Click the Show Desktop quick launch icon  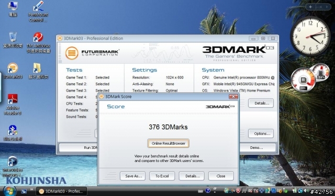[x=24, y=191]
